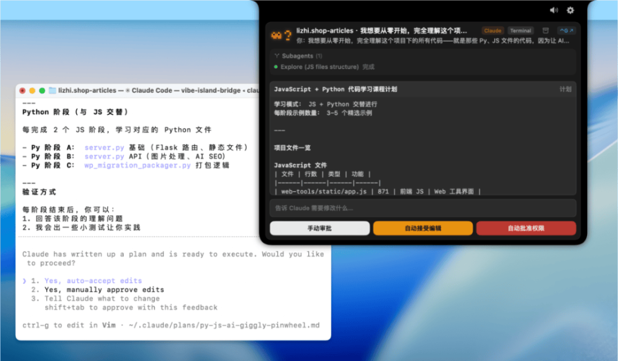The image size is (618, 361).
Task: Close the terminal window with red button
Action: pos(22,91)
